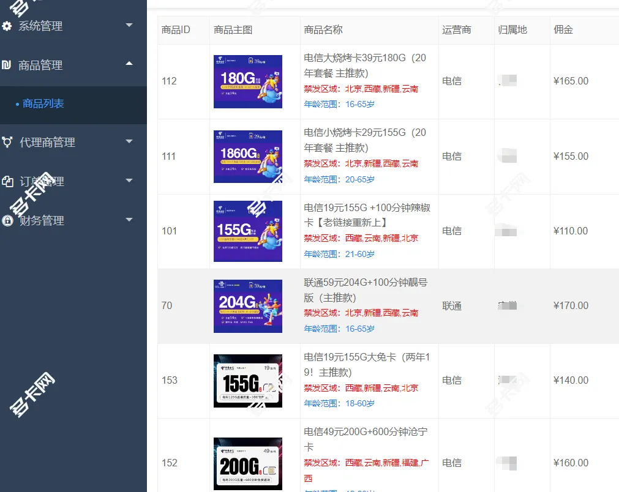Expand the 财务管理 menu arrow

click(x=129, y=219)
